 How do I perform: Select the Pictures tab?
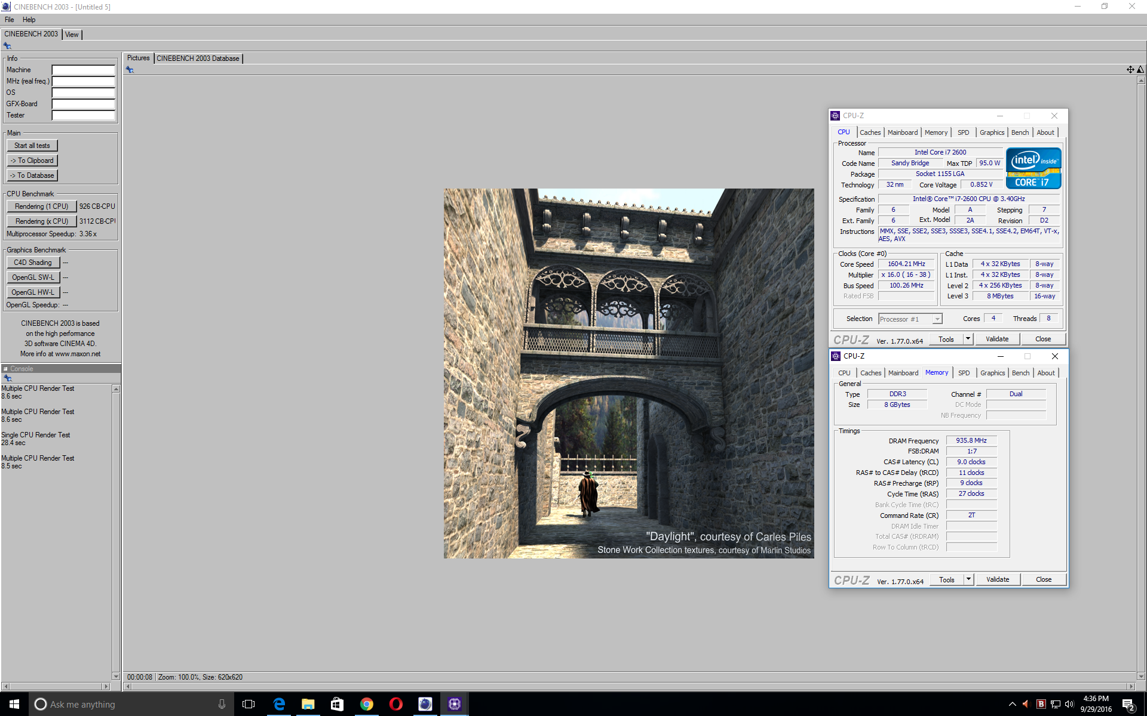(138, 58)
